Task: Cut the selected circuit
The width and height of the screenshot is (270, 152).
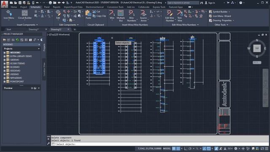Action: coord(97,11)
